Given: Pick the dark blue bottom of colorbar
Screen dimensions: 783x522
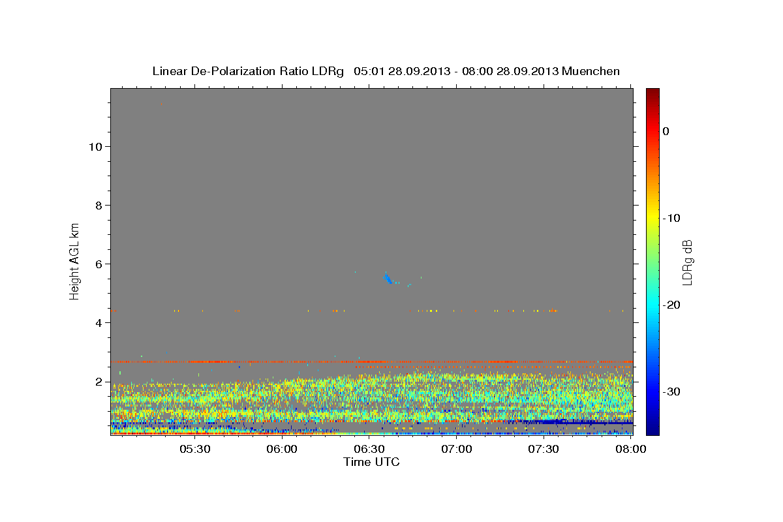Looking at the screenshot, I should [x=652, y=429].
